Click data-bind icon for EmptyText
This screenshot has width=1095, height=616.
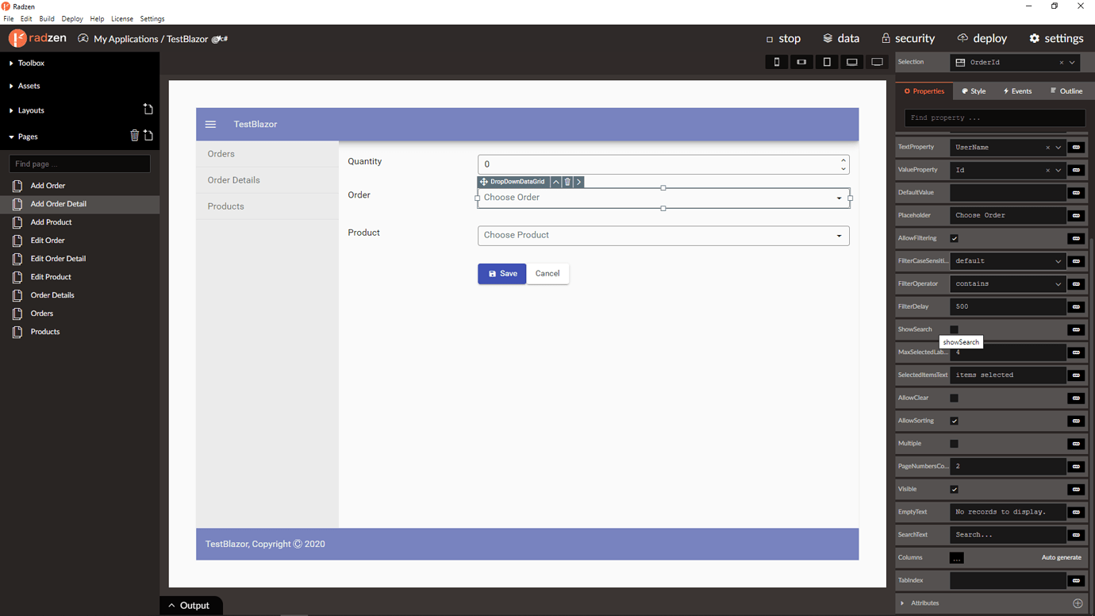1076,512
